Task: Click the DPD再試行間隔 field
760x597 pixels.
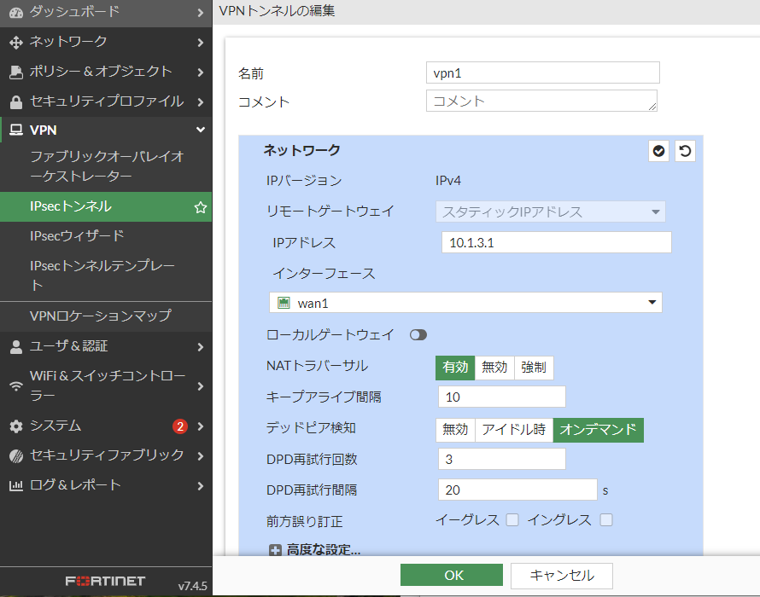Action: (x=517, y=490)
